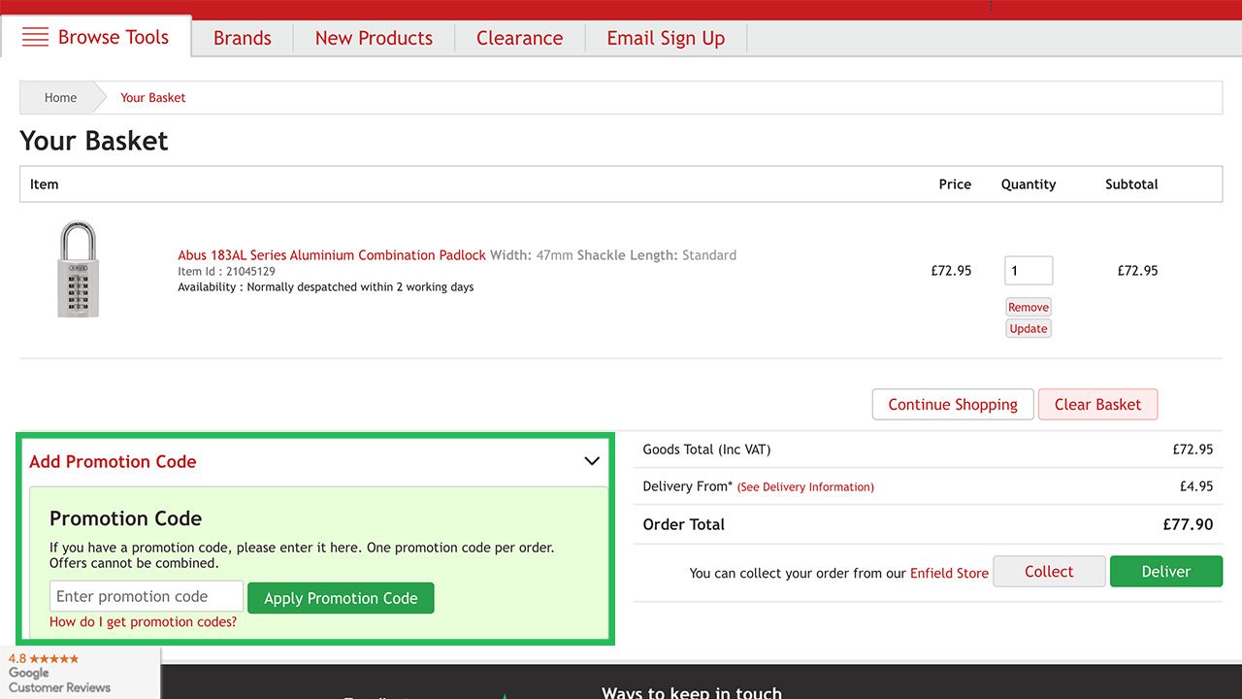Select the Email Sign Up tab

(666, 38)
